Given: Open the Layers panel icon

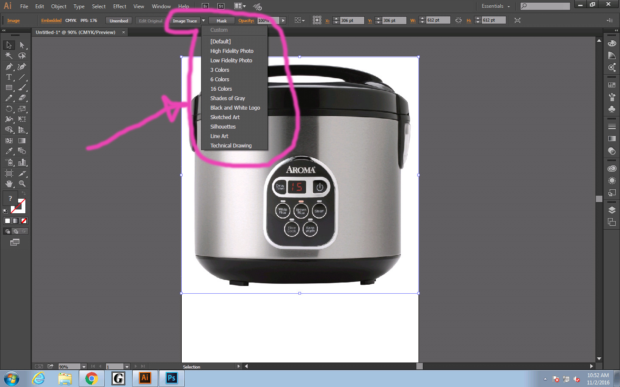Looking at the screenshot, I should click(612, 210).
